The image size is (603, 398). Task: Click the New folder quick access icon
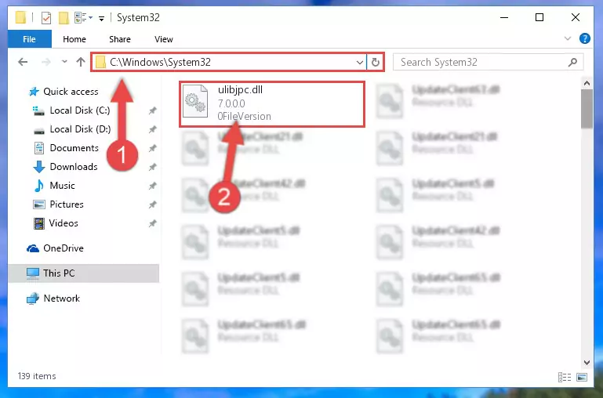(x=64, y=17)
